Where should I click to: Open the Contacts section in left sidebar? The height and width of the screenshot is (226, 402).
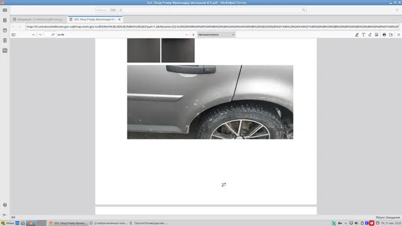5,20
